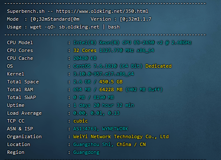Image resolution: width=221 pixels, height=160 pixels.
Task: Click the uptime '1 days 20 hour 32 min'
Action: [x=103, y=105]
